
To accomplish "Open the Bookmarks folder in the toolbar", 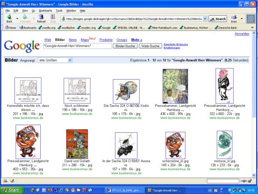I will coord(28,28).
